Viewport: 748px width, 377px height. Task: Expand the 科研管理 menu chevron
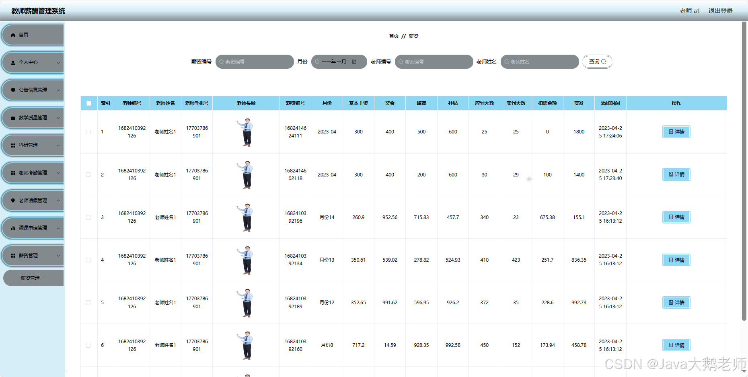58,145
